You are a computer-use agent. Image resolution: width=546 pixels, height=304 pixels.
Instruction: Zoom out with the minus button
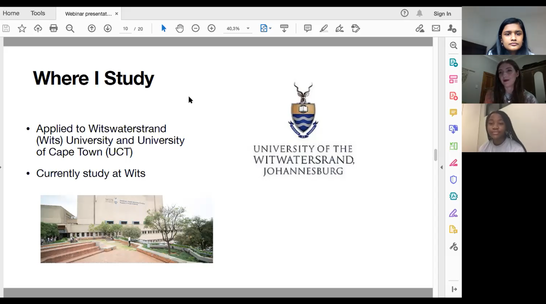[196, 28]
